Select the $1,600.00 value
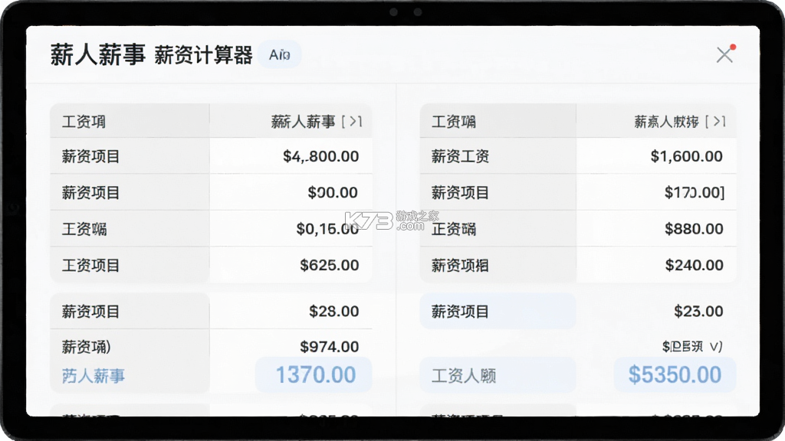Screen dimensions: 785x441 pyautogui.click(x=686, y=156)
